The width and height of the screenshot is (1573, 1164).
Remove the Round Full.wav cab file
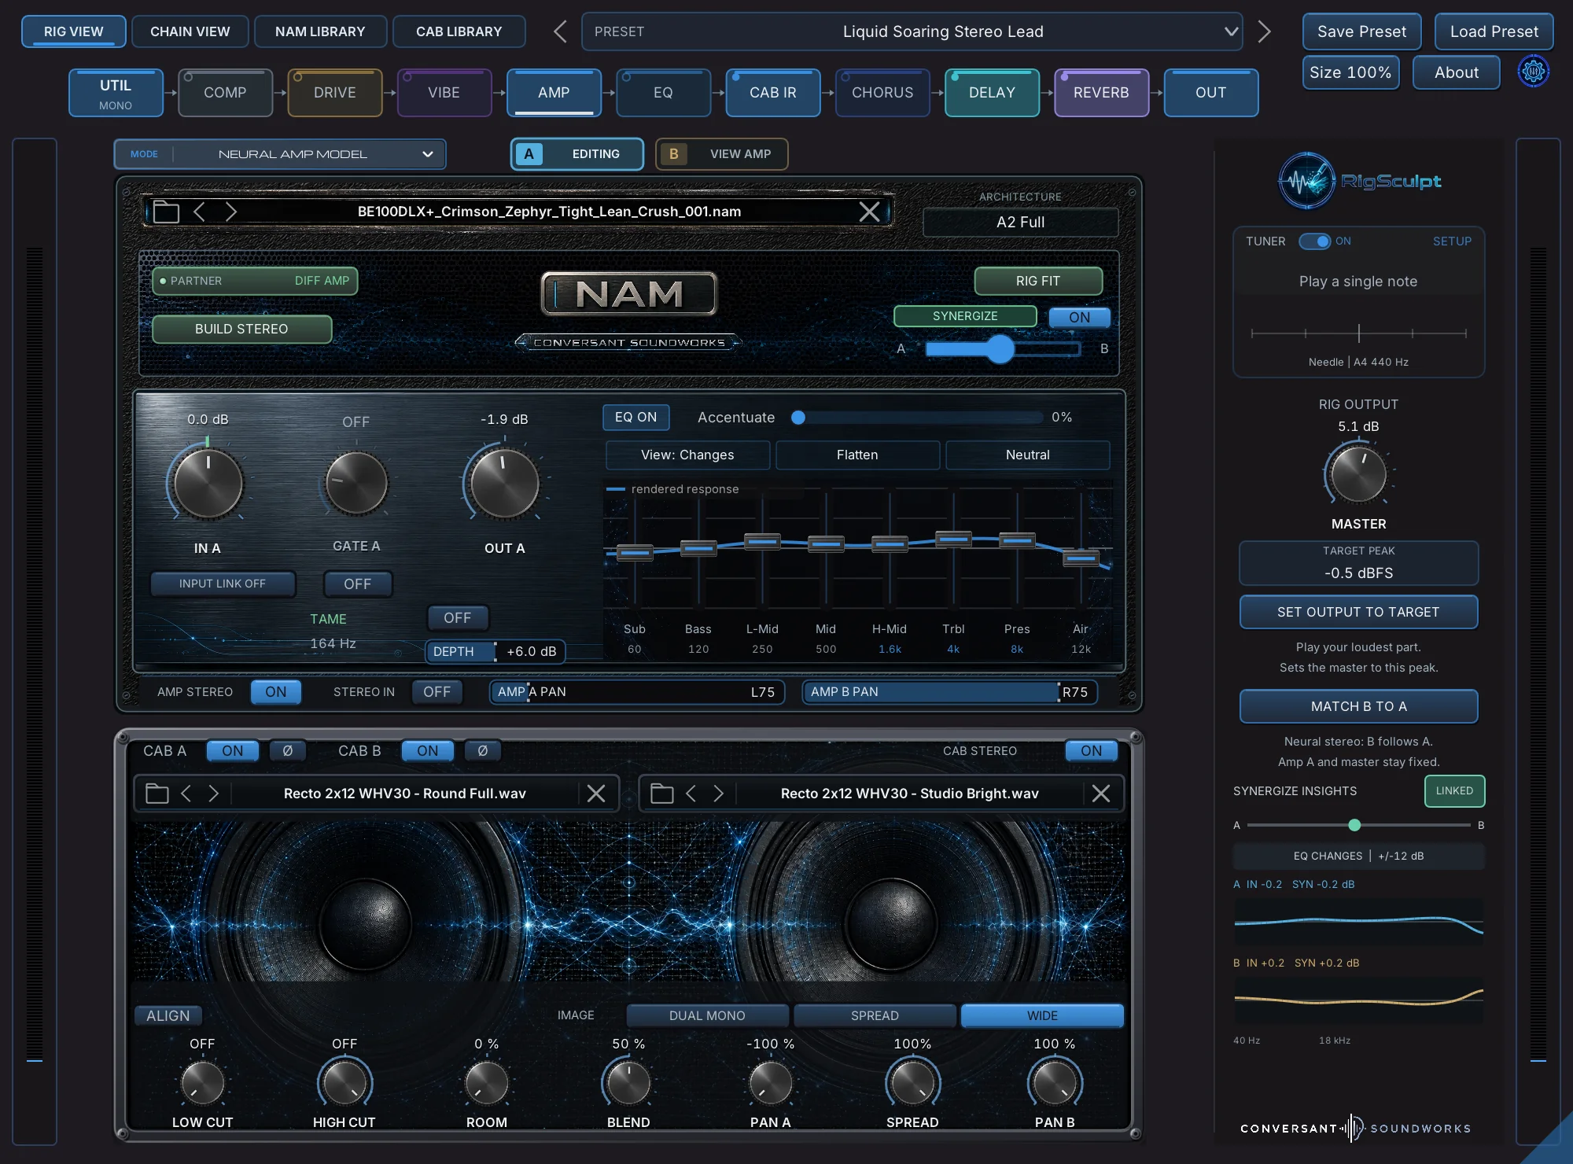pos(596,794)
